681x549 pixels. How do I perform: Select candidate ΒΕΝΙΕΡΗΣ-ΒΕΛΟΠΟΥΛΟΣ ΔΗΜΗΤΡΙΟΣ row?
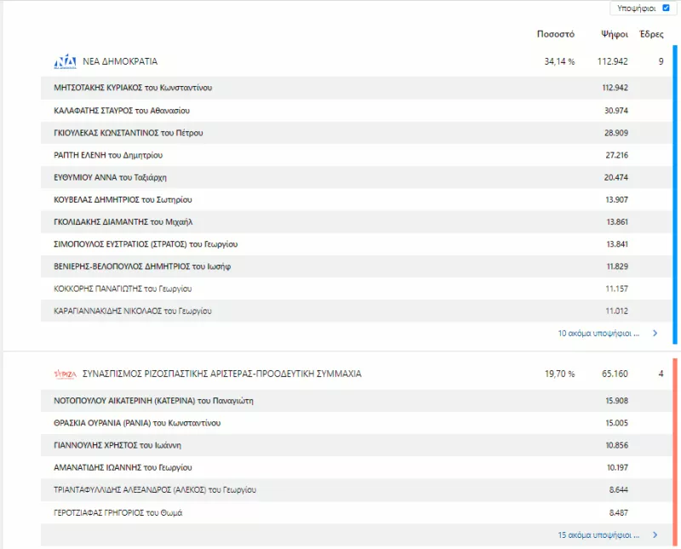tap(356, 266)
